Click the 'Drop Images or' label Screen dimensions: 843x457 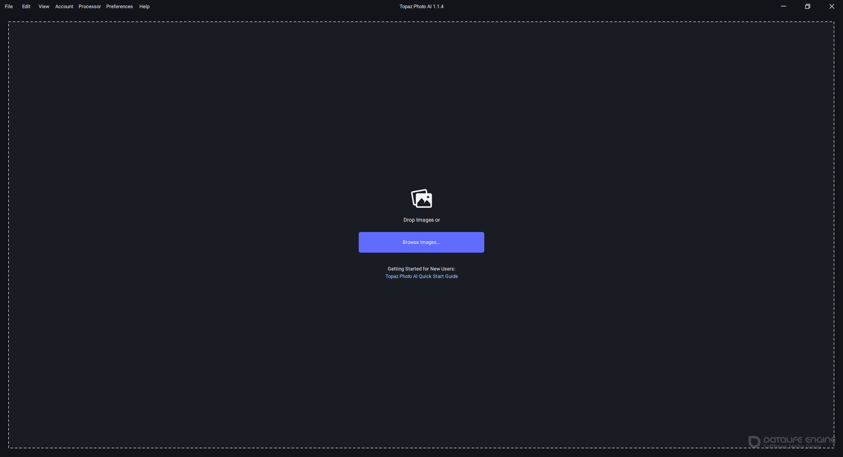[x=421, y=220]
